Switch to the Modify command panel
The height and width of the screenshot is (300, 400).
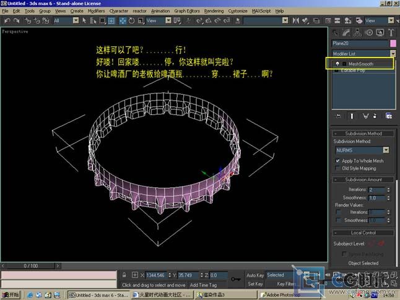point(346,33)
